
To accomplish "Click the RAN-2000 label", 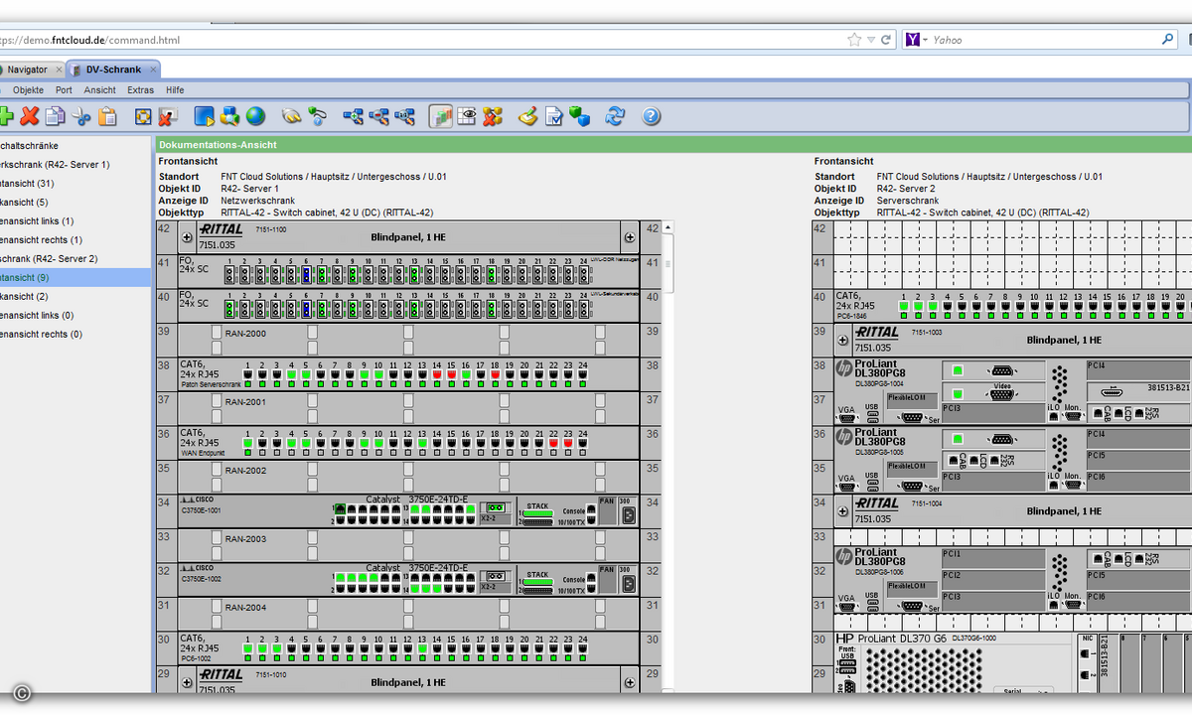I will (245, 334).
